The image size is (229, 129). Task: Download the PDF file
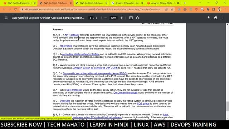[209, 18]
